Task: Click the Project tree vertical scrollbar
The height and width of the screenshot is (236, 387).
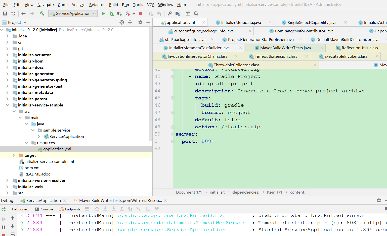Action: pyautogui.click(x=151, y=84)
